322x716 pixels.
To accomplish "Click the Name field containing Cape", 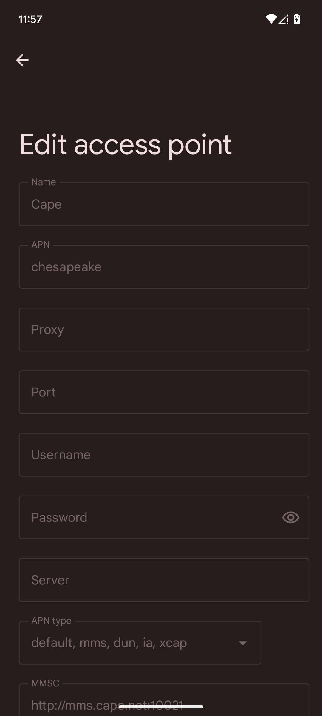I will [x=164, y=204].
